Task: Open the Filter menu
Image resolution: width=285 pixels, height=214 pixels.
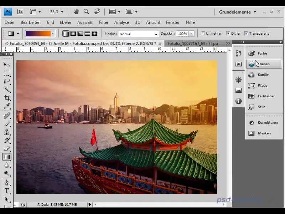Action: coord(104,22)
